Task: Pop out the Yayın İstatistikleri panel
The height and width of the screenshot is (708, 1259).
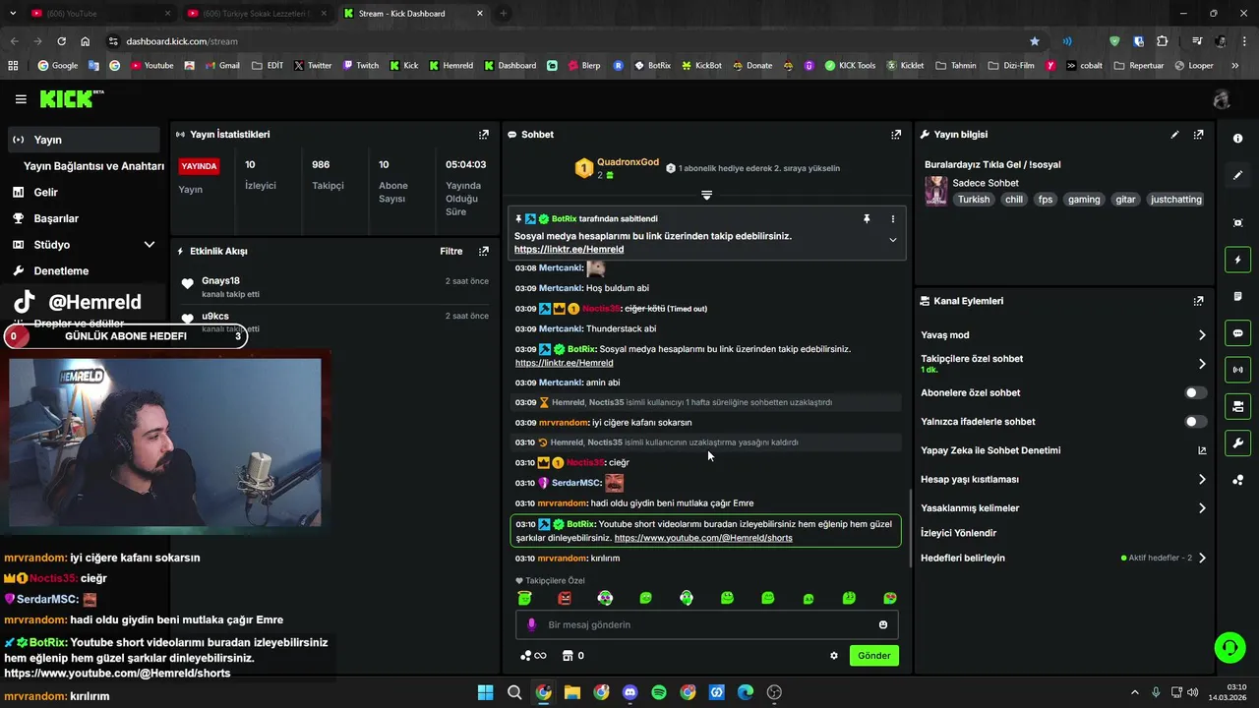Action: 483,135
